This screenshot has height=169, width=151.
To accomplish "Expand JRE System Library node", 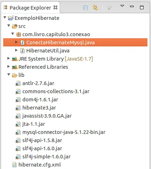I will [x=9, y=58].
